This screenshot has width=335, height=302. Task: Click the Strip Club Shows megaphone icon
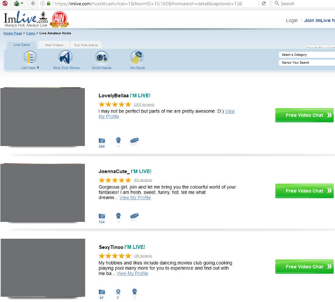click(66, 57)
